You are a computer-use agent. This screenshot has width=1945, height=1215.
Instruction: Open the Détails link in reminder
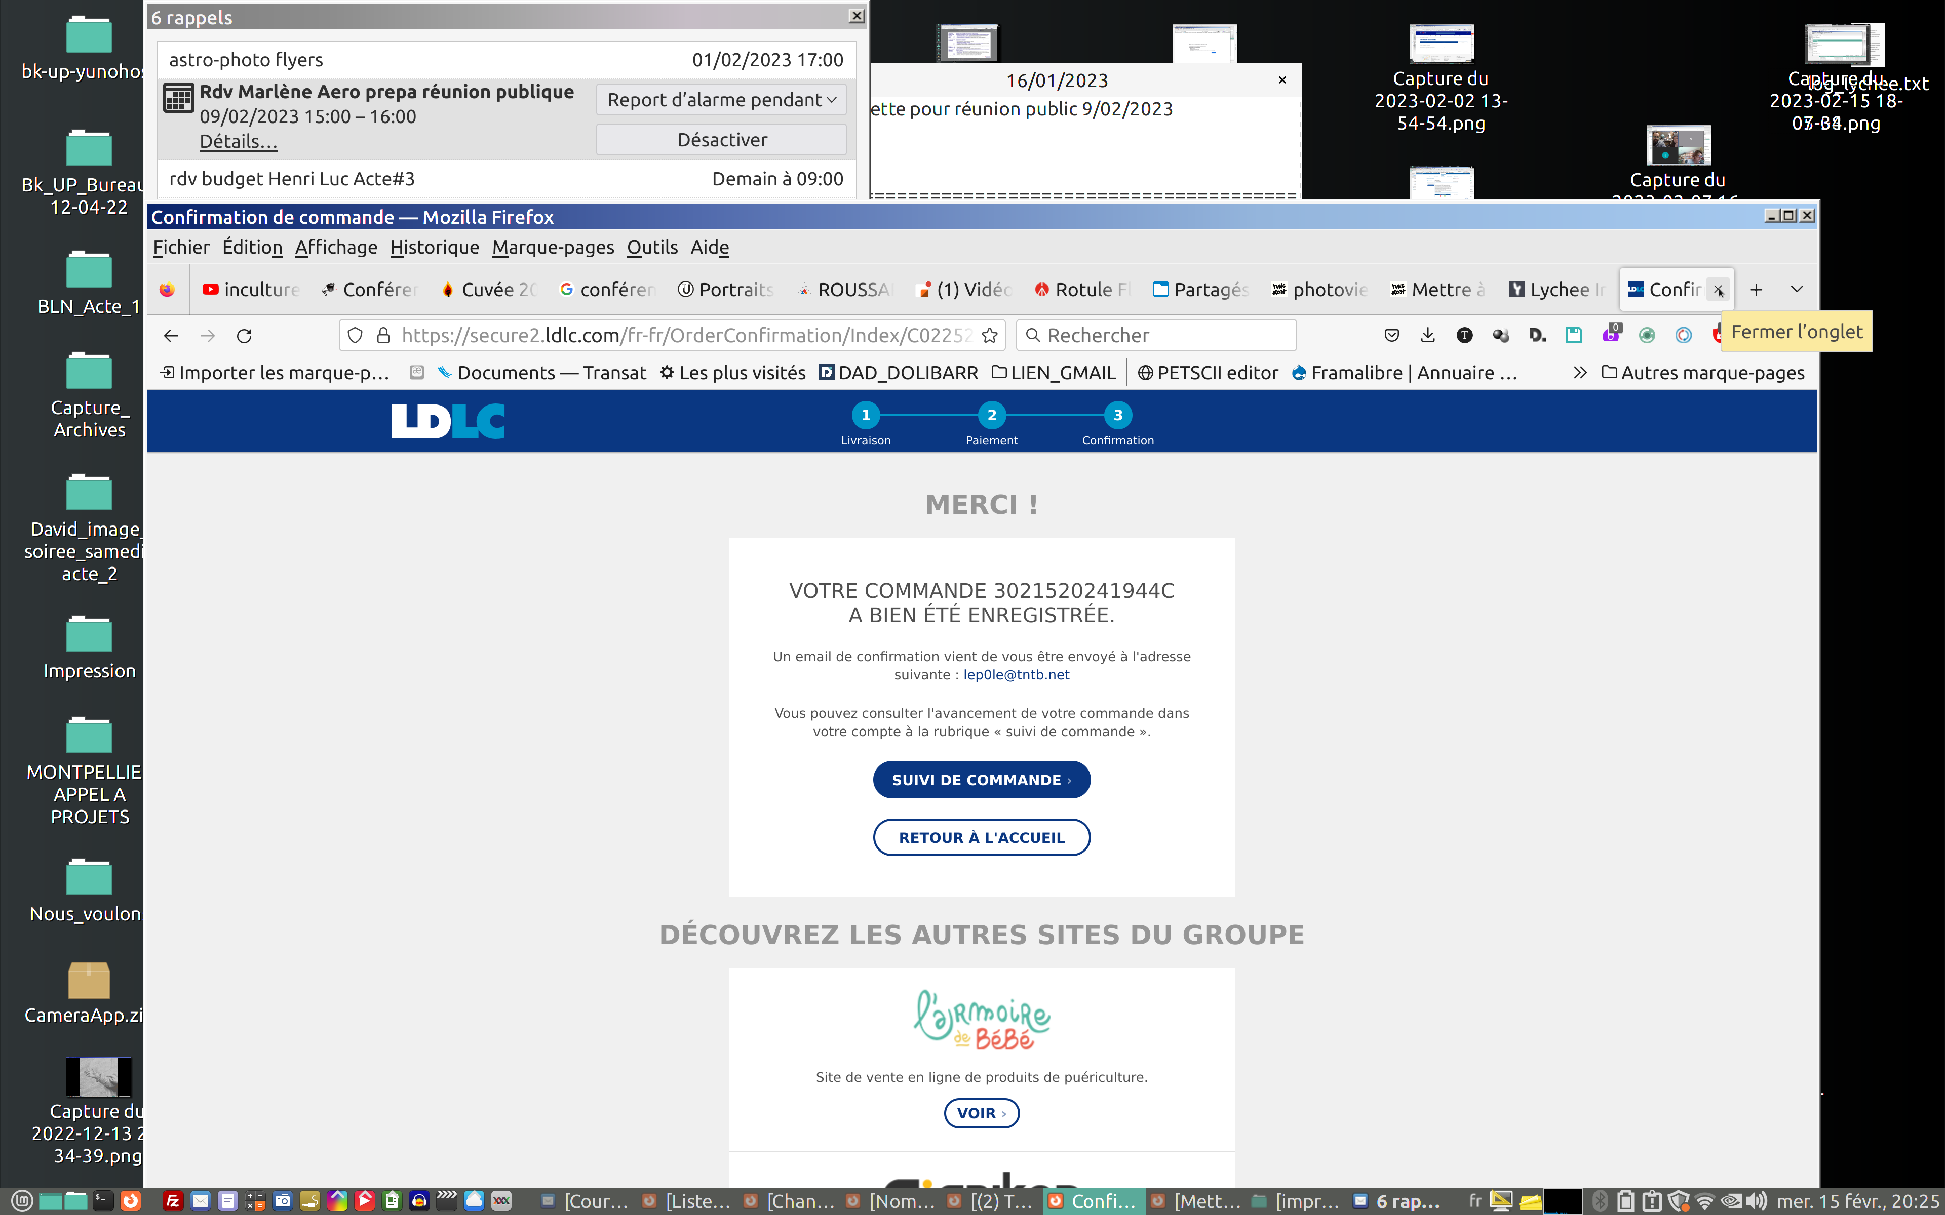point(238,141)
